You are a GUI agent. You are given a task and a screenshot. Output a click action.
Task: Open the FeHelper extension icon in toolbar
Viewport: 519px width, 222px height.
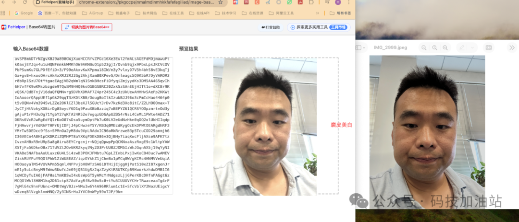coord(235,2)
